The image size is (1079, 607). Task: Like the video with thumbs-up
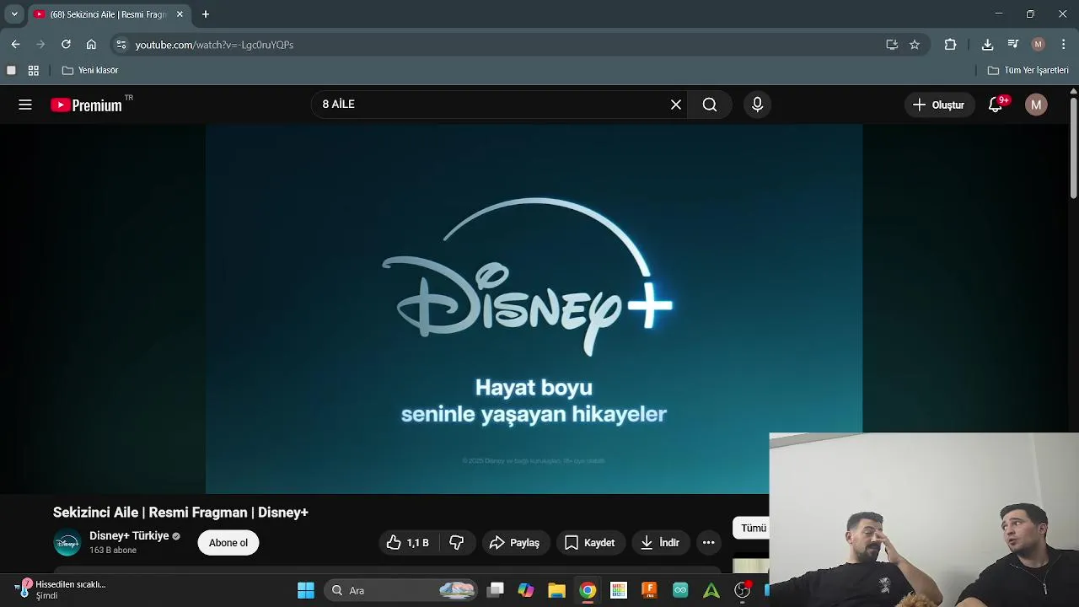click(x=408, y=543)
